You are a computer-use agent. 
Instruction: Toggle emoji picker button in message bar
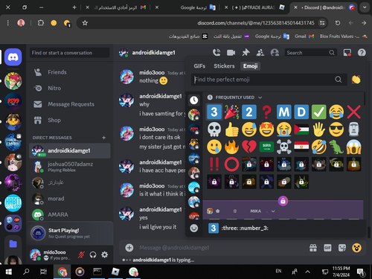pyautogui.click(x=356, y=248)
